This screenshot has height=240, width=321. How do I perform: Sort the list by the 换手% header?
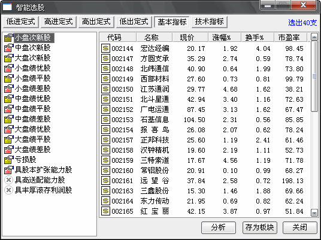tap(258, 38)
